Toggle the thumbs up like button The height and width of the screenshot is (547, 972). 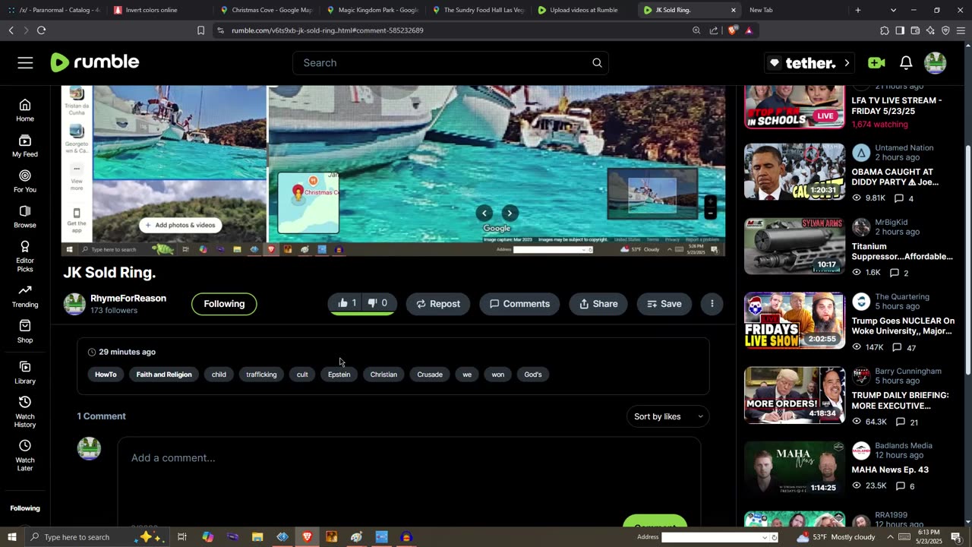click(346, 303)
